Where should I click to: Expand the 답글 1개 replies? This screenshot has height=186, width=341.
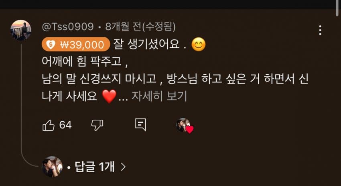(94, 167)
